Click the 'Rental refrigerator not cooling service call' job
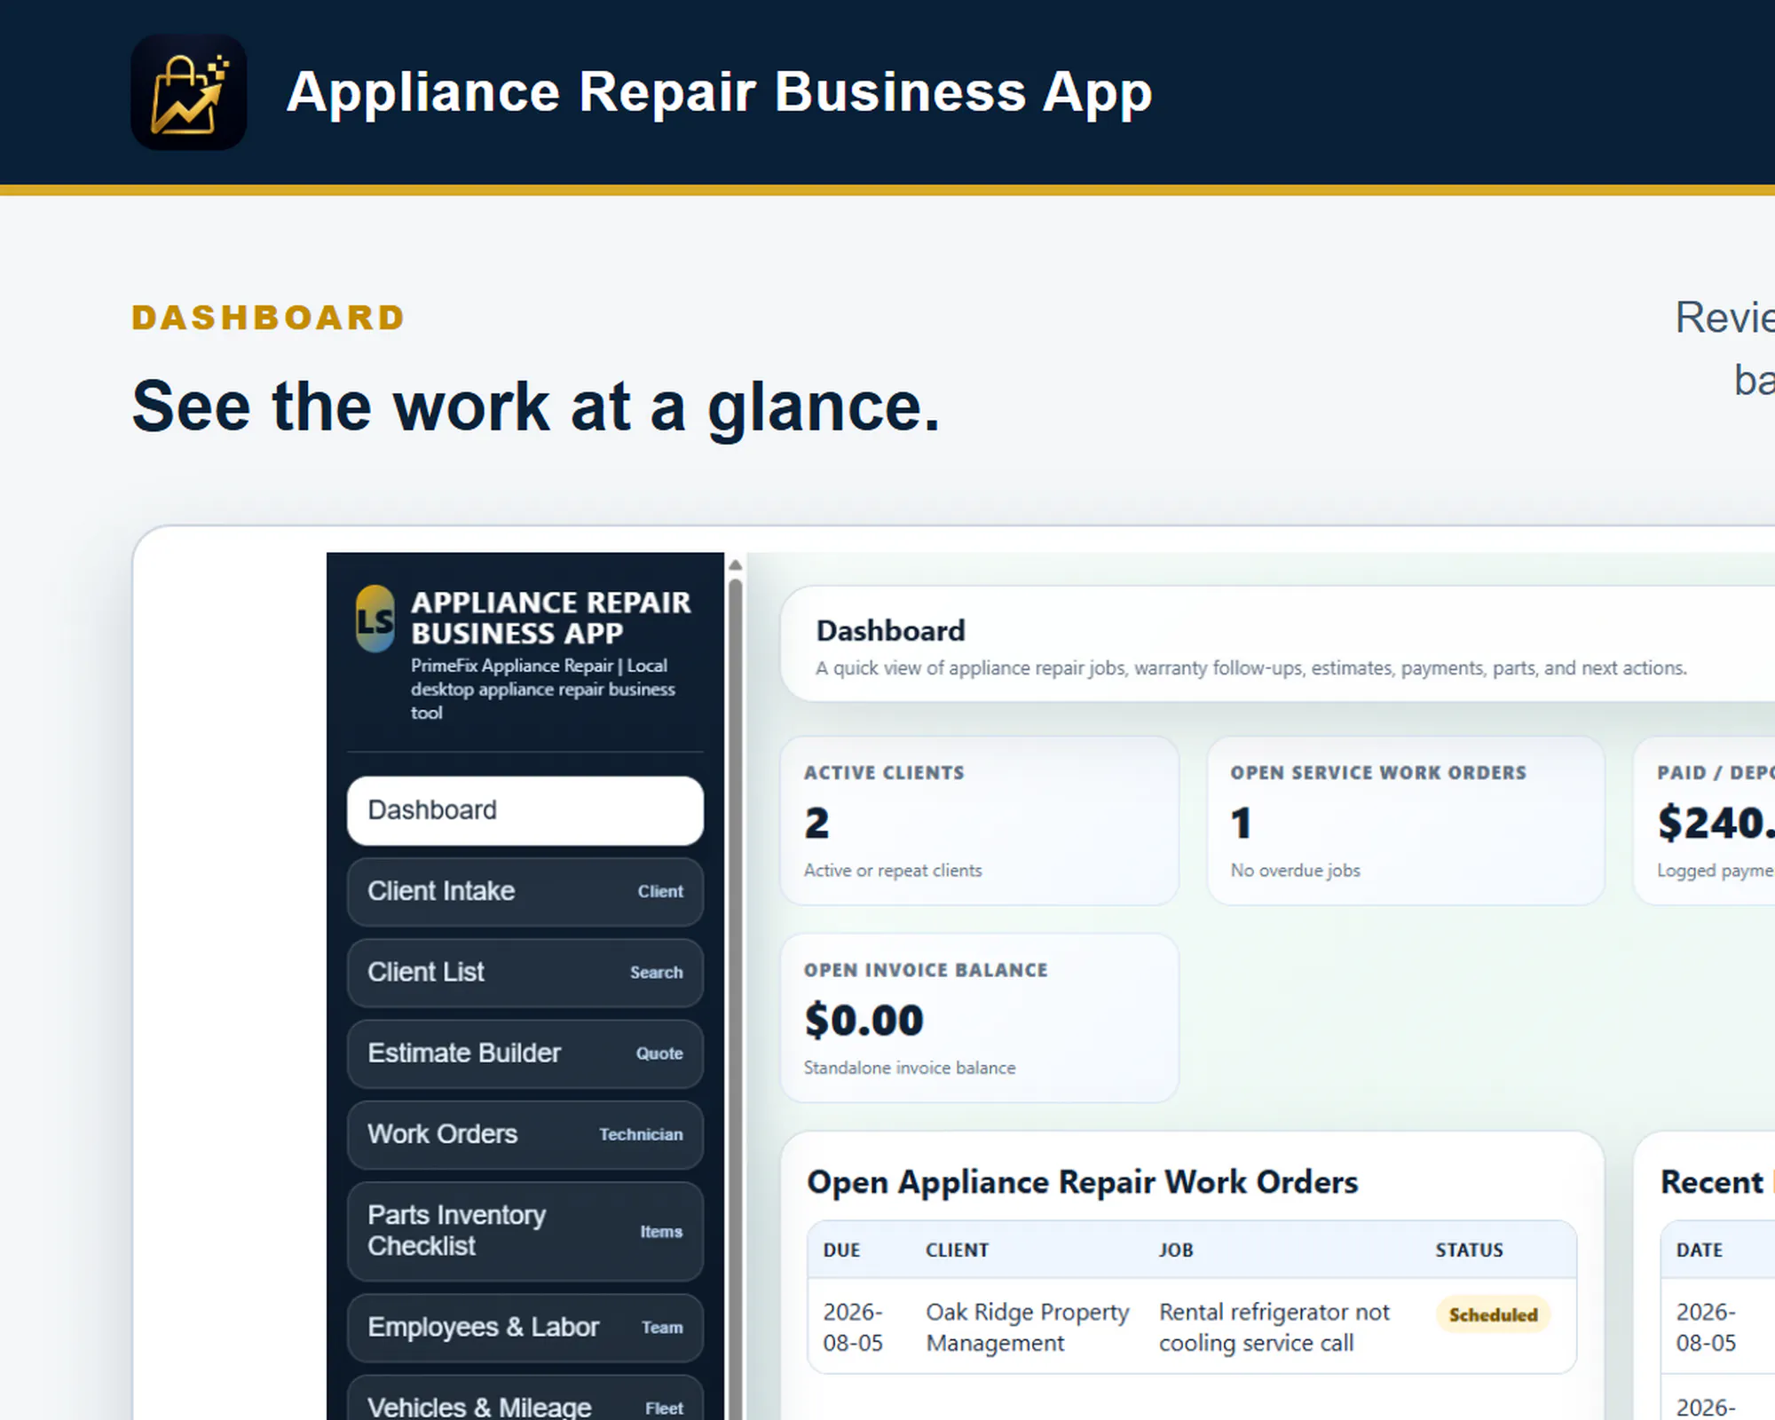Image resolution: width=1775 pixels, height=1420 pixels. click(1274, 1328)
